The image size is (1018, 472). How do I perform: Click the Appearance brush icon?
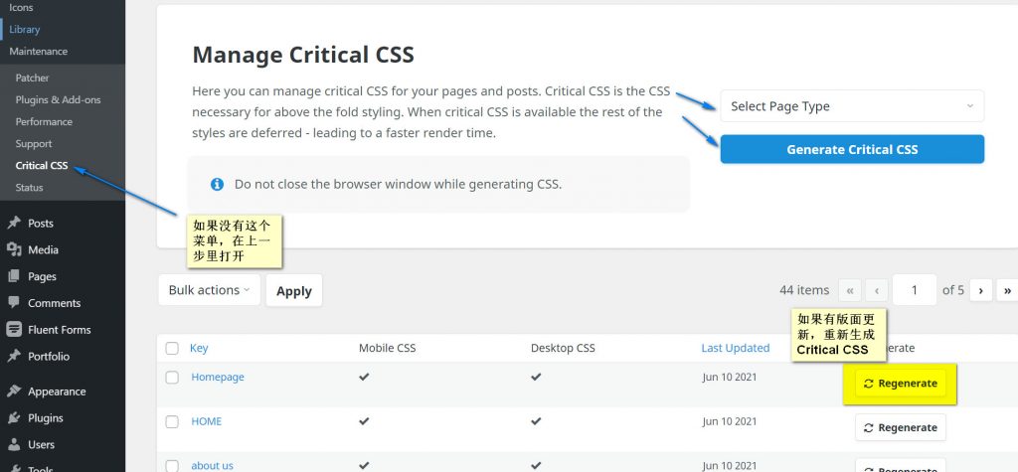[14, 392]
